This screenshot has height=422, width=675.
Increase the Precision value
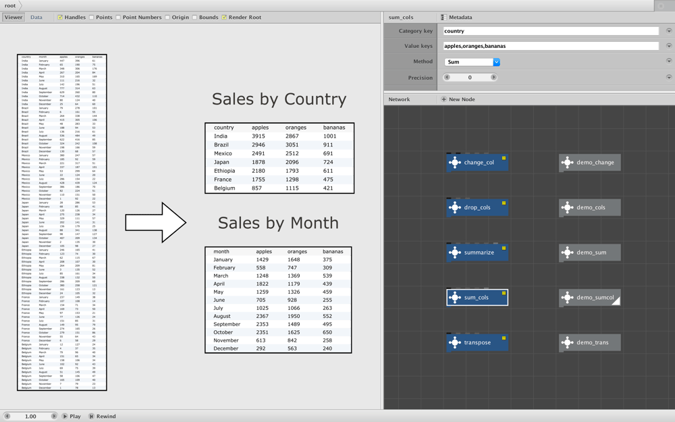tap(493, 78)
